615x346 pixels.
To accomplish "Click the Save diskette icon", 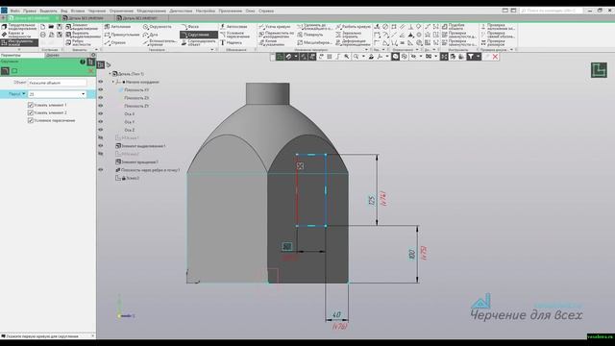I will coord(60,27).
